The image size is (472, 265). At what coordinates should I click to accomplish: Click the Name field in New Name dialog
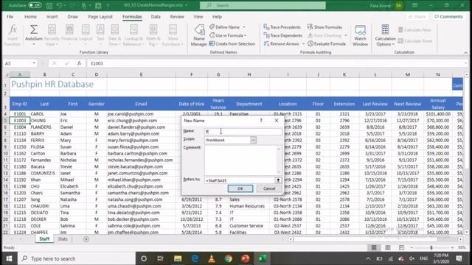tap(243, 131)
